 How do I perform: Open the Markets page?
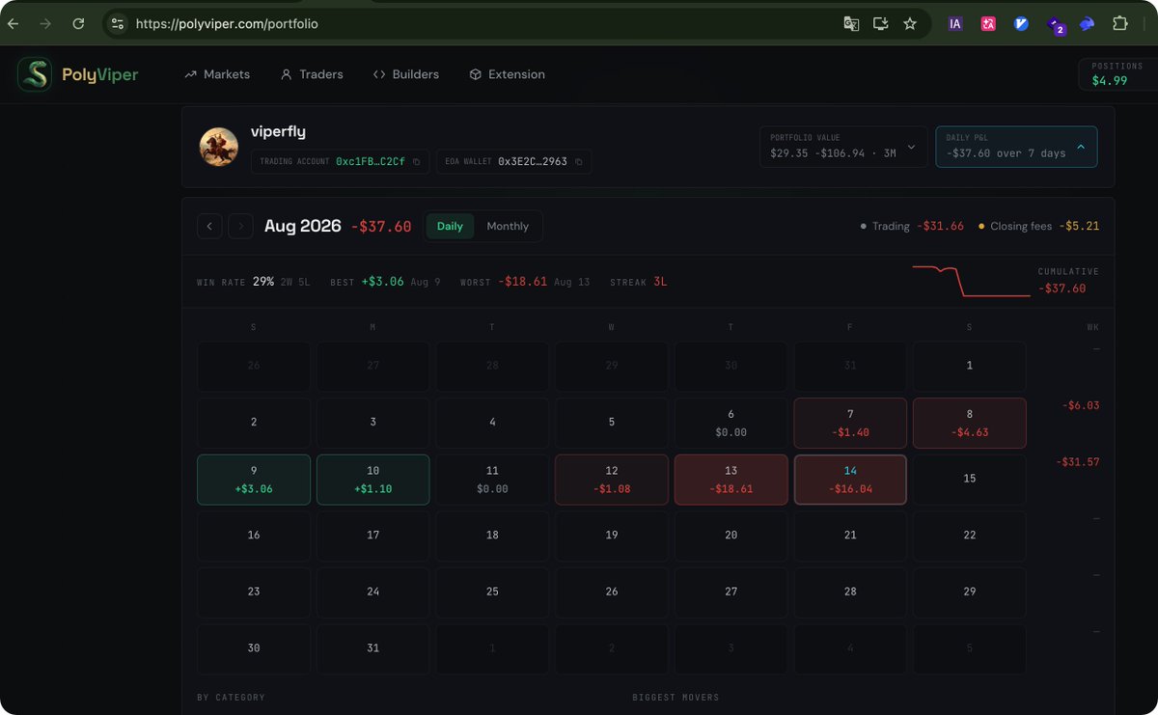tap(217, 74)
